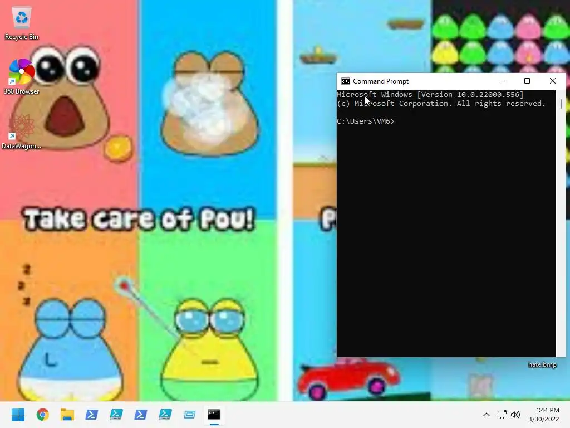
Task: Open the Run dialog taskbar icon
Action: [x=189, y=415]
